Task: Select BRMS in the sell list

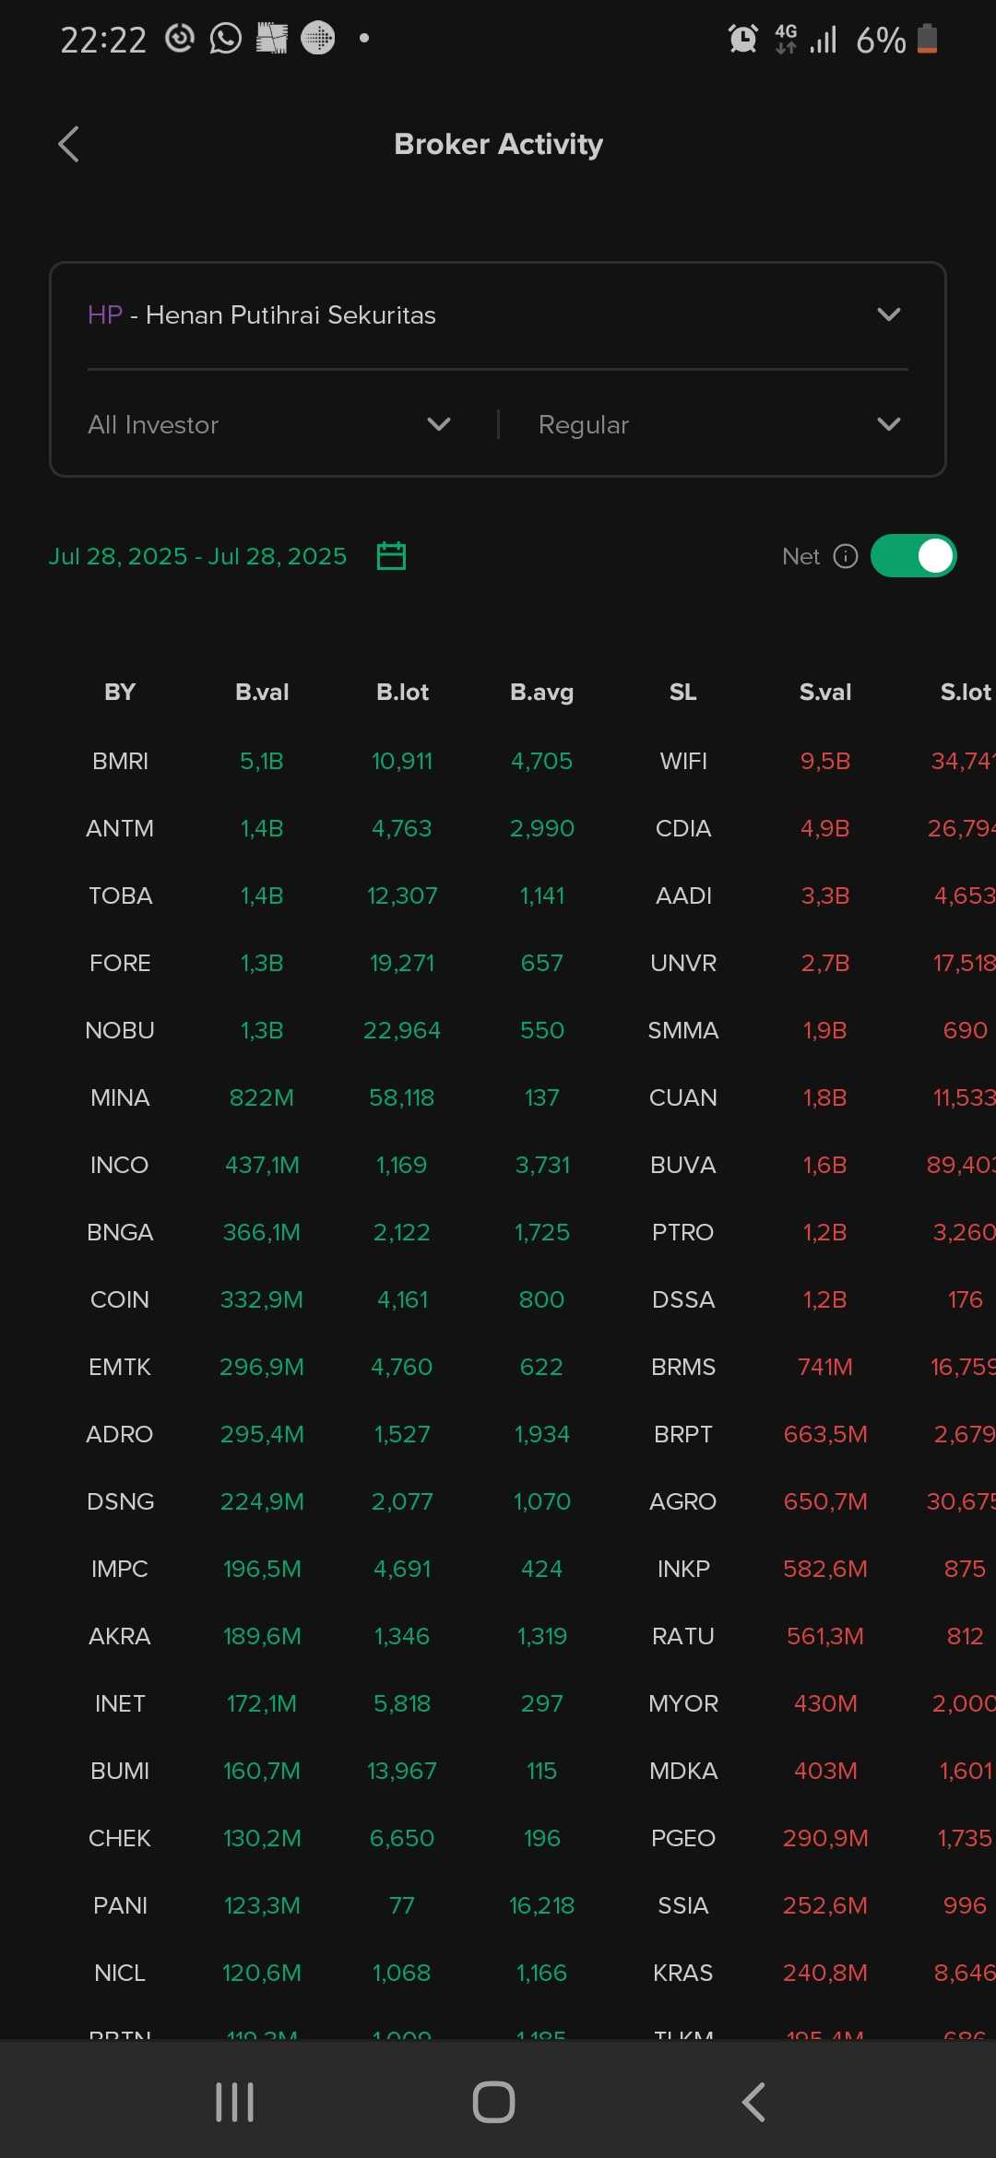Action: point(683,1367)
